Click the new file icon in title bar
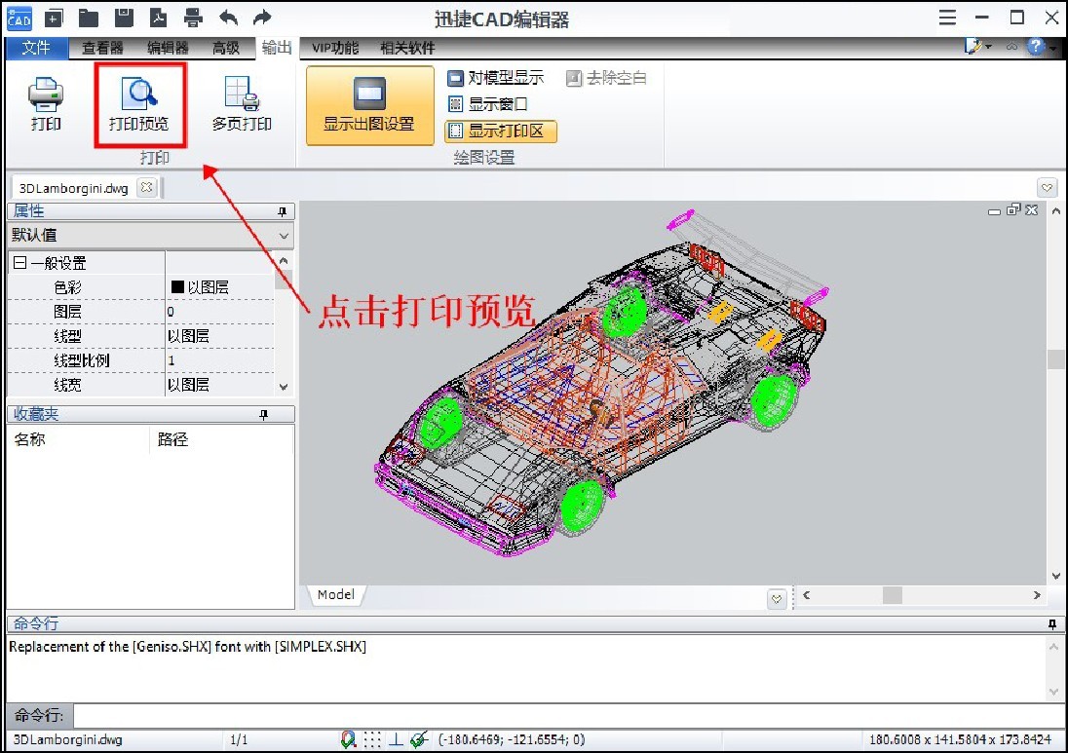The height and width of the screenshot is (753, 1068). [54, 19]
